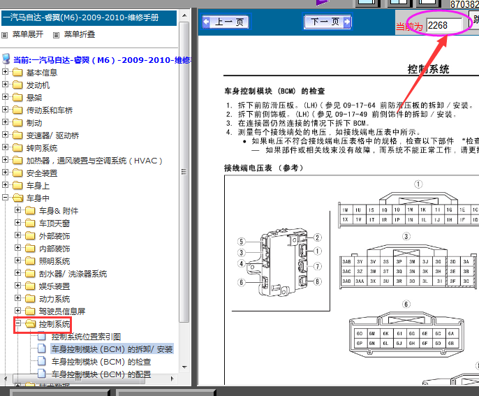This screenshot has height=396, width=479.
Task: Expand the 转向系统 node
Action: (5, 147)
